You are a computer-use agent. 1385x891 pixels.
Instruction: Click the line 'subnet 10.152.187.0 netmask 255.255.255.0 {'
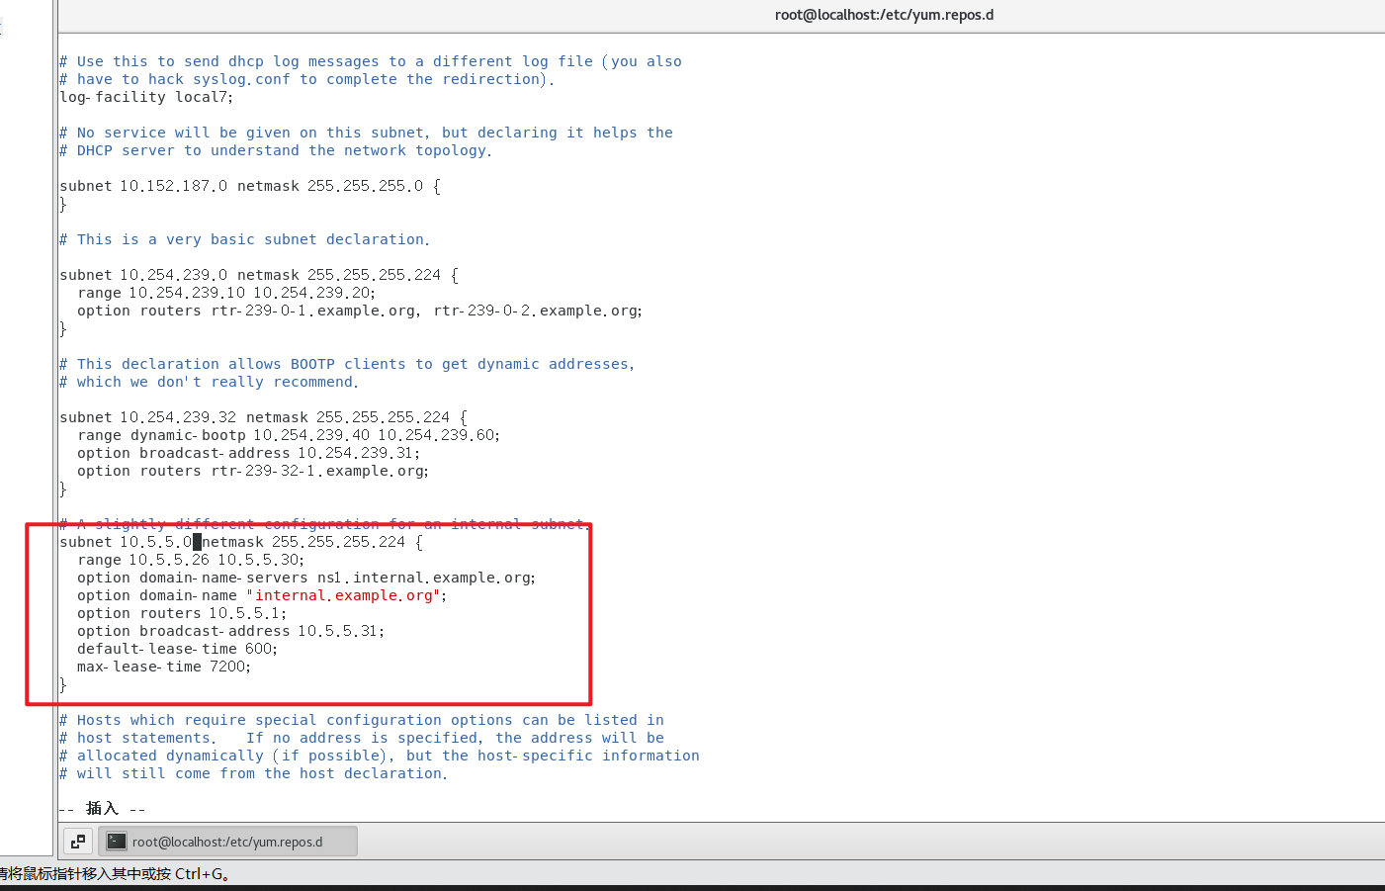click(x=250, y=186)
